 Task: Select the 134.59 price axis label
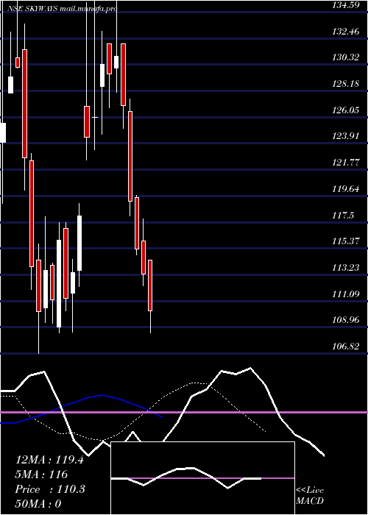[x=345, y=5]
